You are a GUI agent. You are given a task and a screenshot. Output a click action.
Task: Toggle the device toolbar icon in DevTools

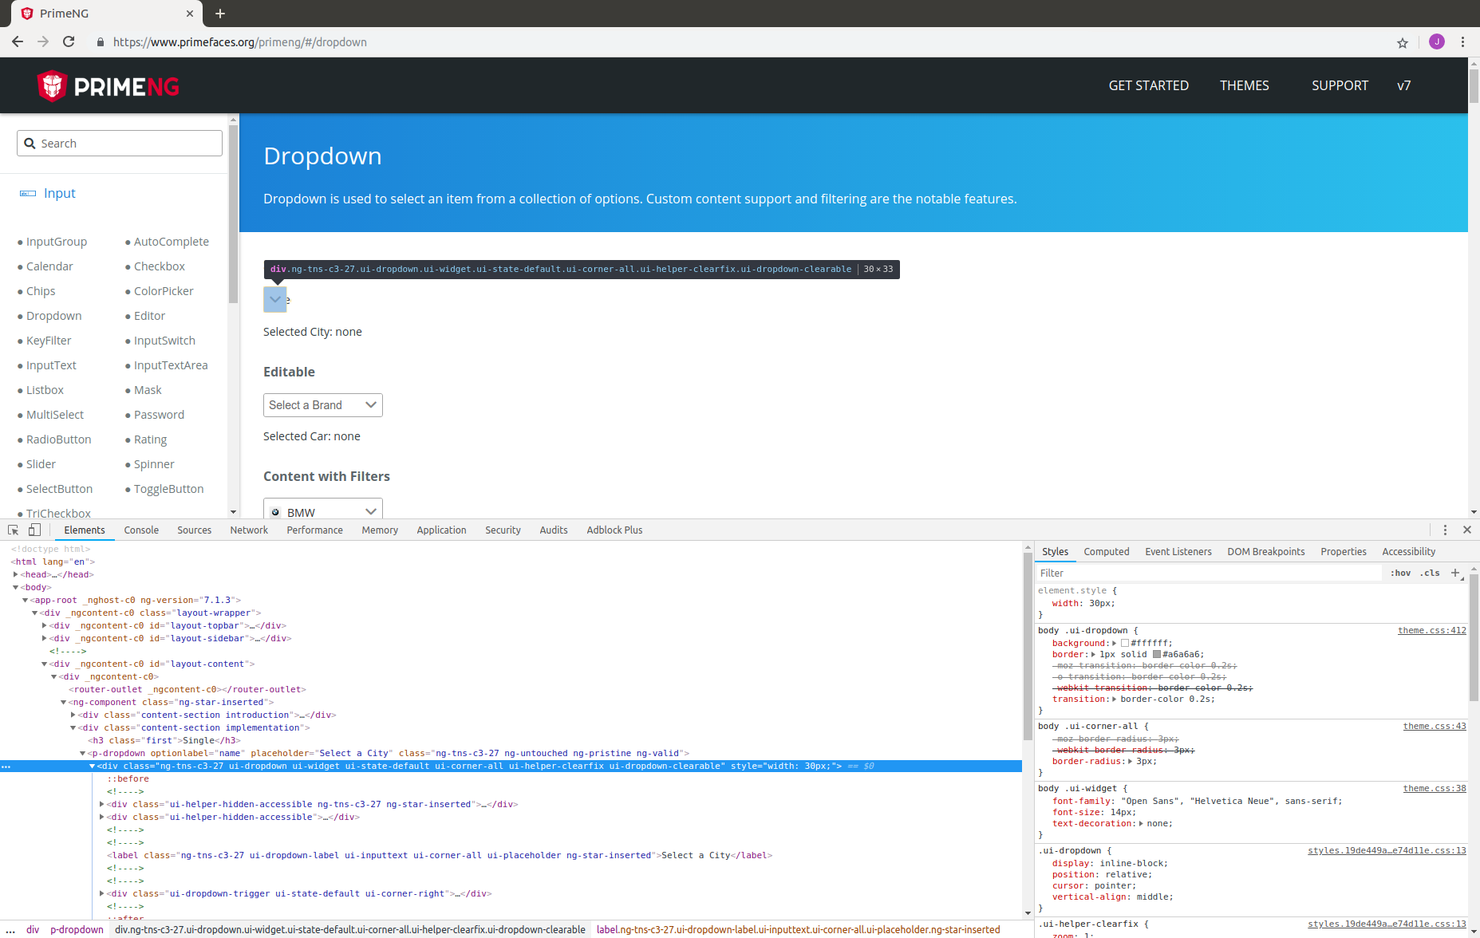pos(34,530)
